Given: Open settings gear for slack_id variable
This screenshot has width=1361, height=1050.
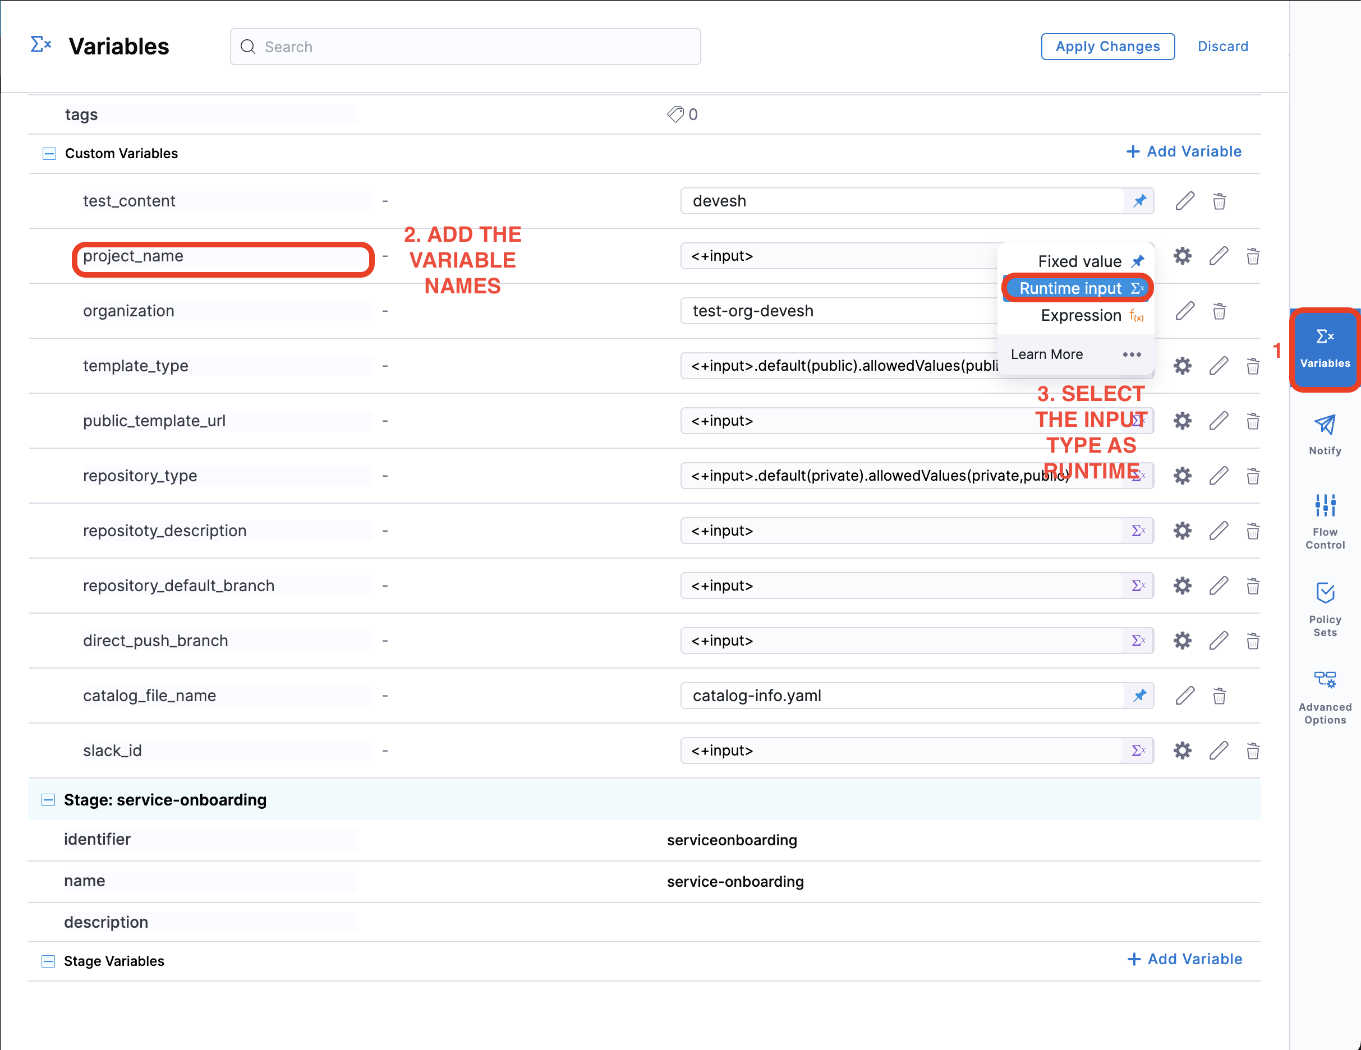Looking at the screenshot, I should [x=1182, y=750].
